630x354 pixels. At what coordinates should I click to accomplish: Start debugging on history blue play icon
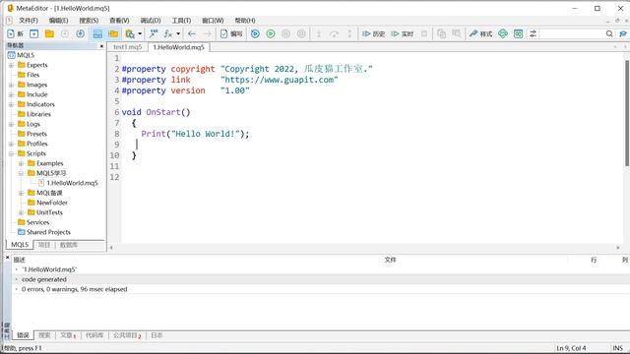(x=255, y=34)
